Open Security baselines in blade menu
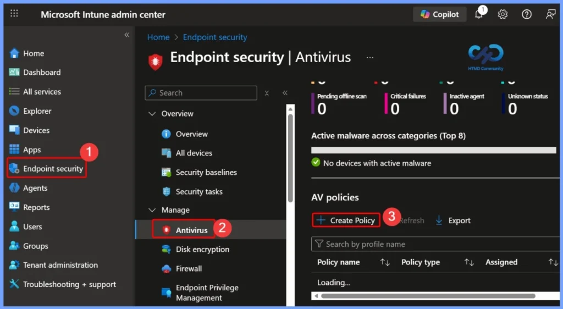The width and height of the screenshot is (563, 309). tap(199, 173)
